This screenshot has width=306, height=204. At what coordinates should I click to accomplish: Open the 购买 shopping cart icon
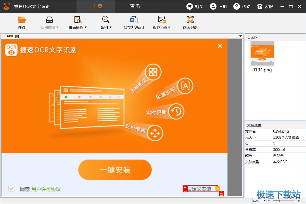pos(189,6)
